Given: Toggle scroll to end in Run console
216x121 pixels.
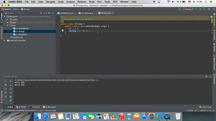Looking at the screenshot, I should pyautogui.click(x=10, y=93).
